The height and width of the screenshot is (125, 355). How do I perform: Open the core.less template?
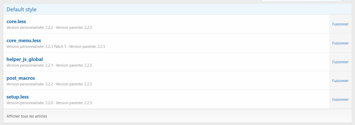click(x=16, y=22)
